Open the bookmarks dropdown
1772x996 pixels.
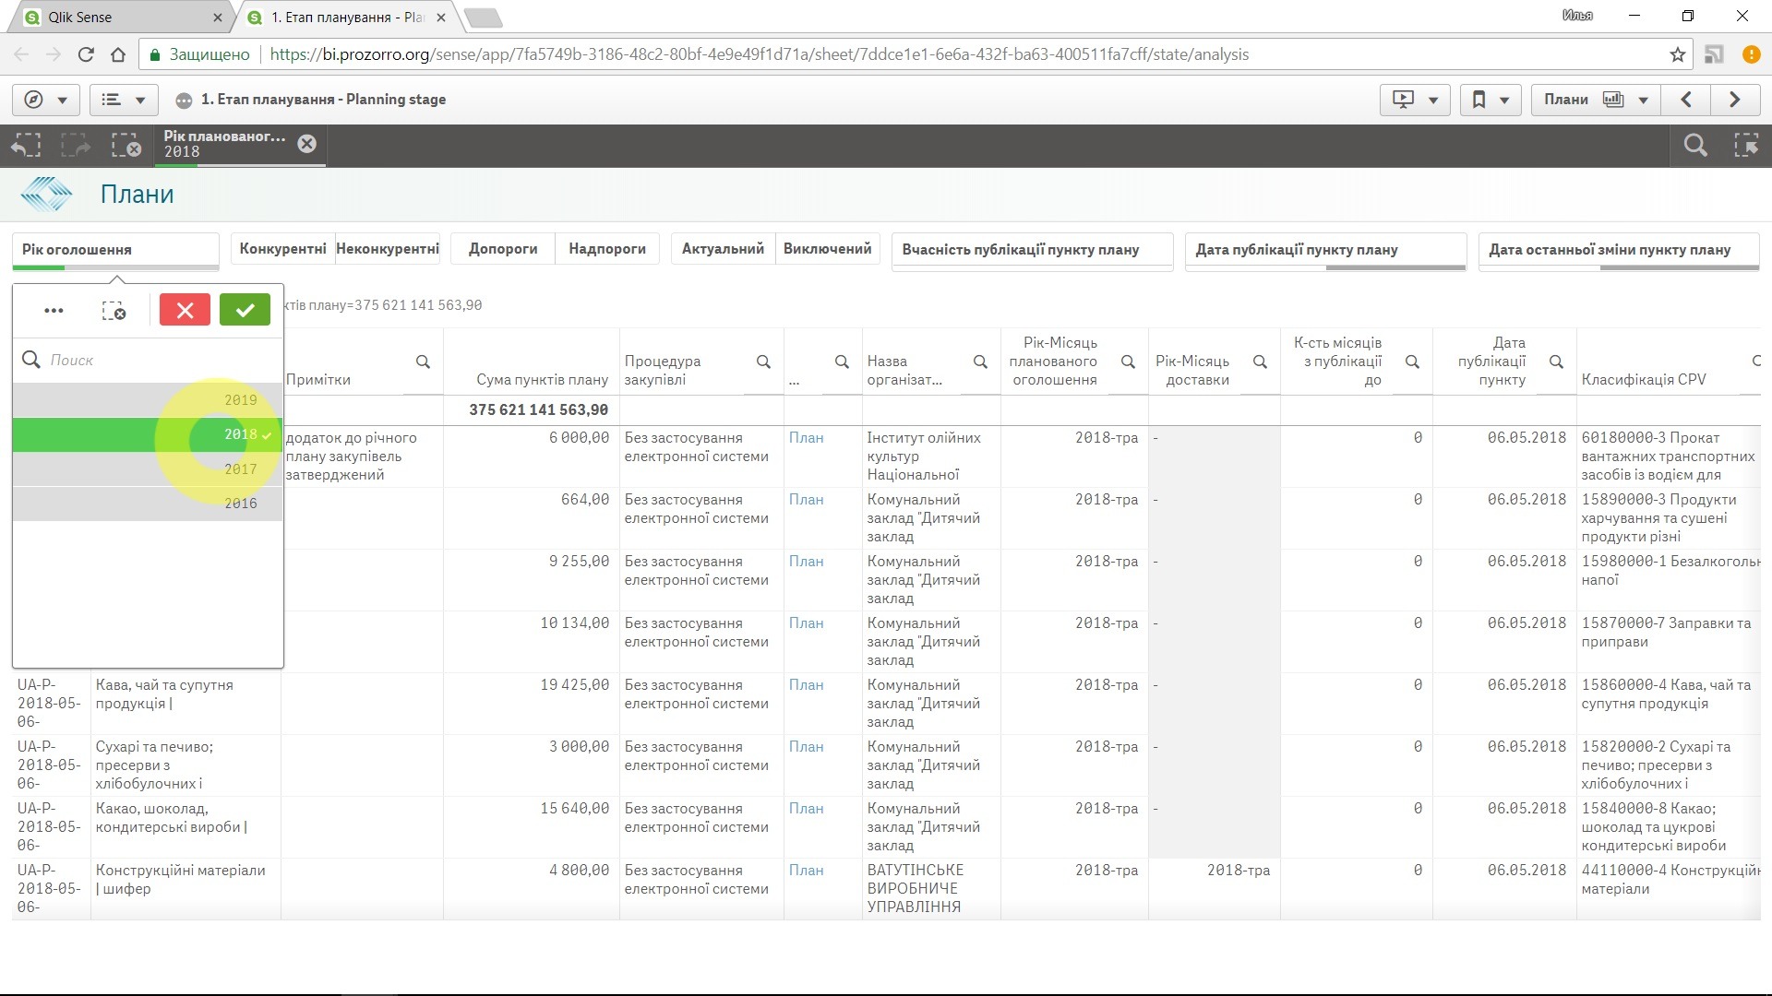point(1490,100)
